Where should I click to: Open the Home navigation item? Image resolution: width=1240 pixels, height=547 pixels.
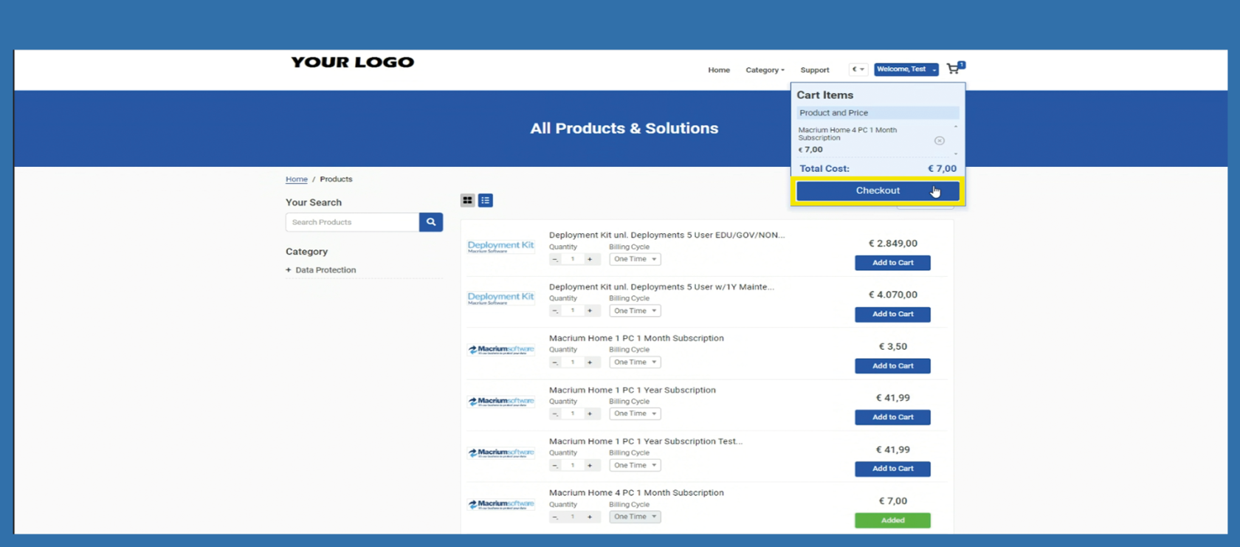tap(719, 70)
